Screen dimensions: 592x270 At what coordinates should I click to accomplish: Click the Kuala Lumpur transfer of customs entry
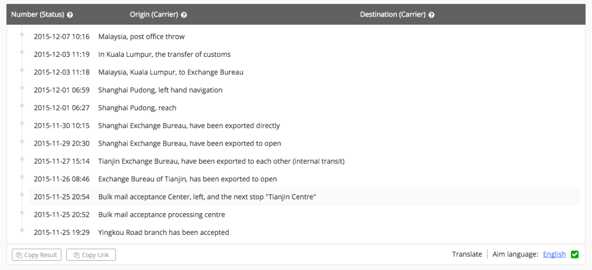tap(164, 54)
